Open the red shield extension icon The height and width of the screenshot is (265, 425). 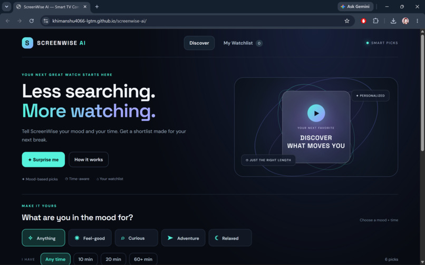tap(363, 21)
